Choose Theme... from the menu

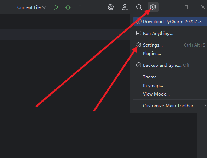170,77
